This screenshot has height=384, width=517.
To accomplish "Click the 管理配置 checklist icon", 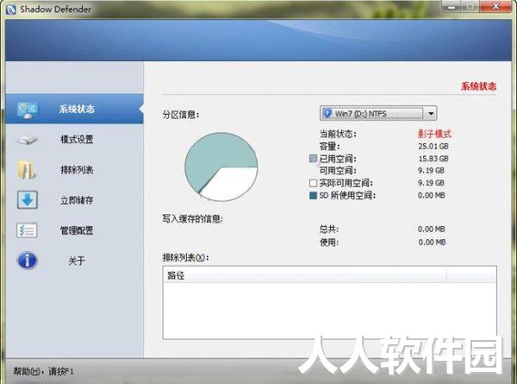I will [x=27, y=230].
